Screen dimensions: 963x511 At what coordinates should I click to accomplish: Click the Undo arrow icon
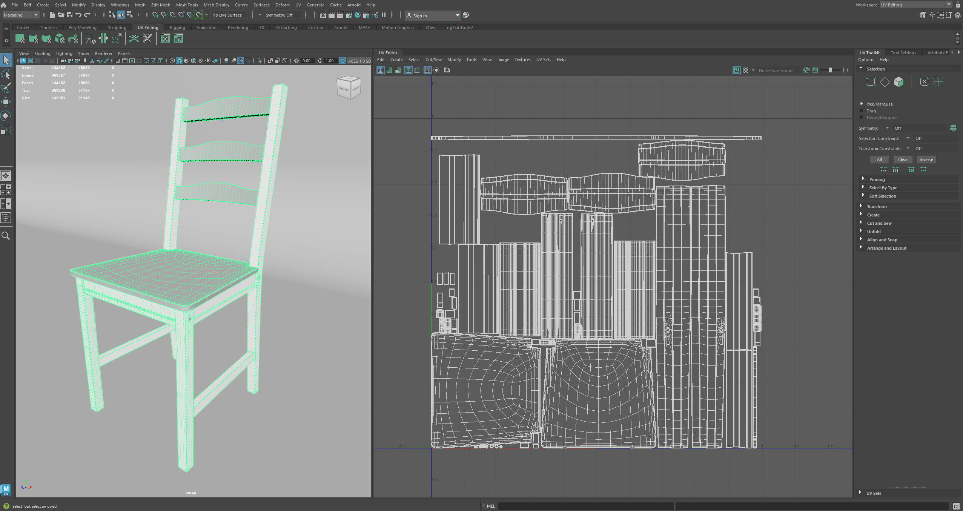point(78,15)
